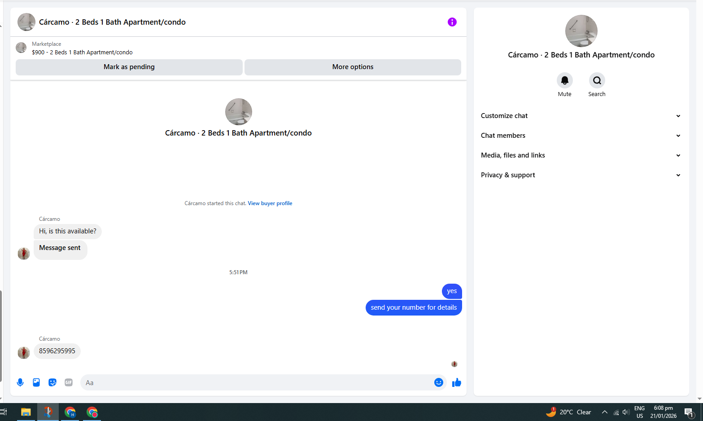
Task: Click the 8596295995 phone number message
Action: click(57, 351)
